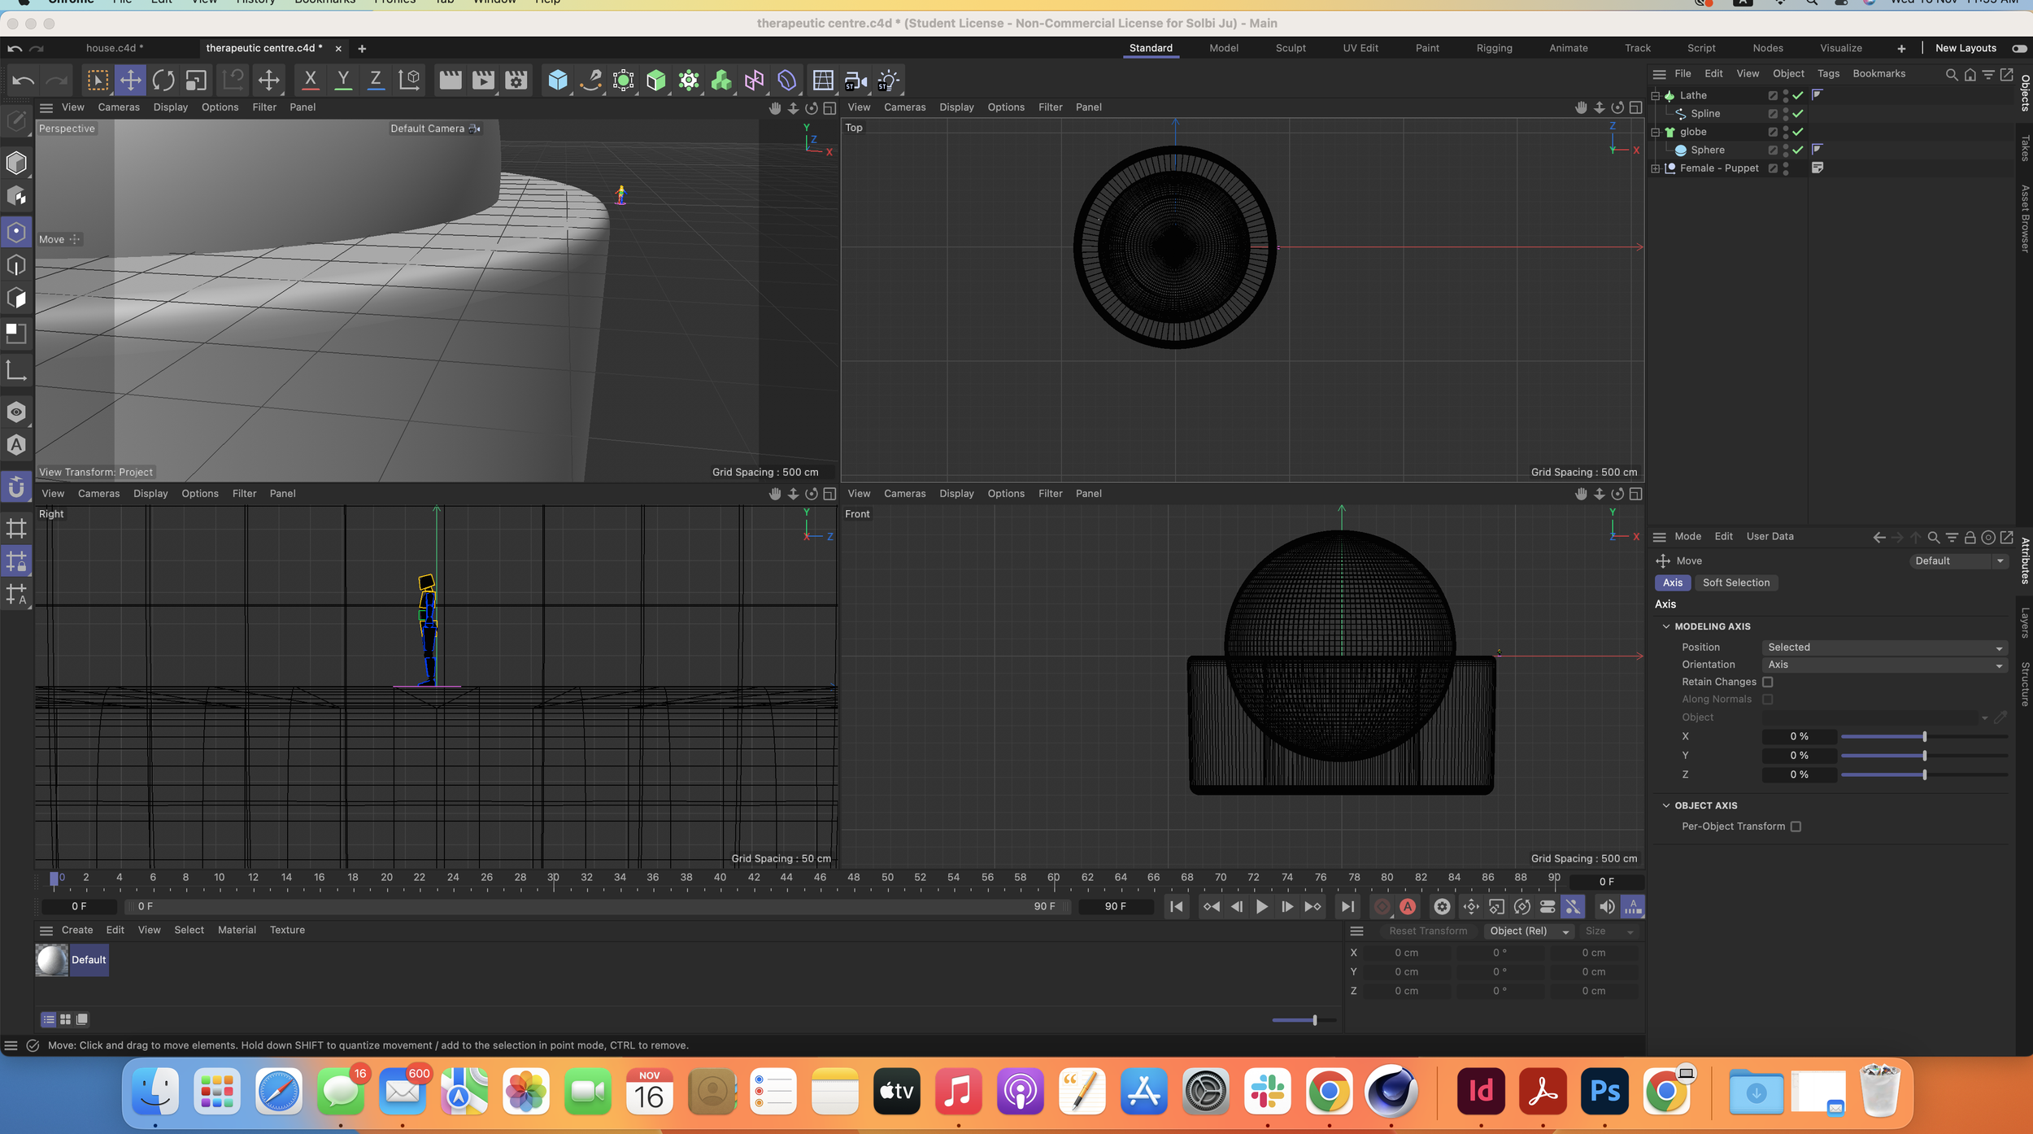The width and height of the screenshot is (2033, 1134).
Task: Open Position dropdown showing Selected
Action: click(x=1884, y=648)
